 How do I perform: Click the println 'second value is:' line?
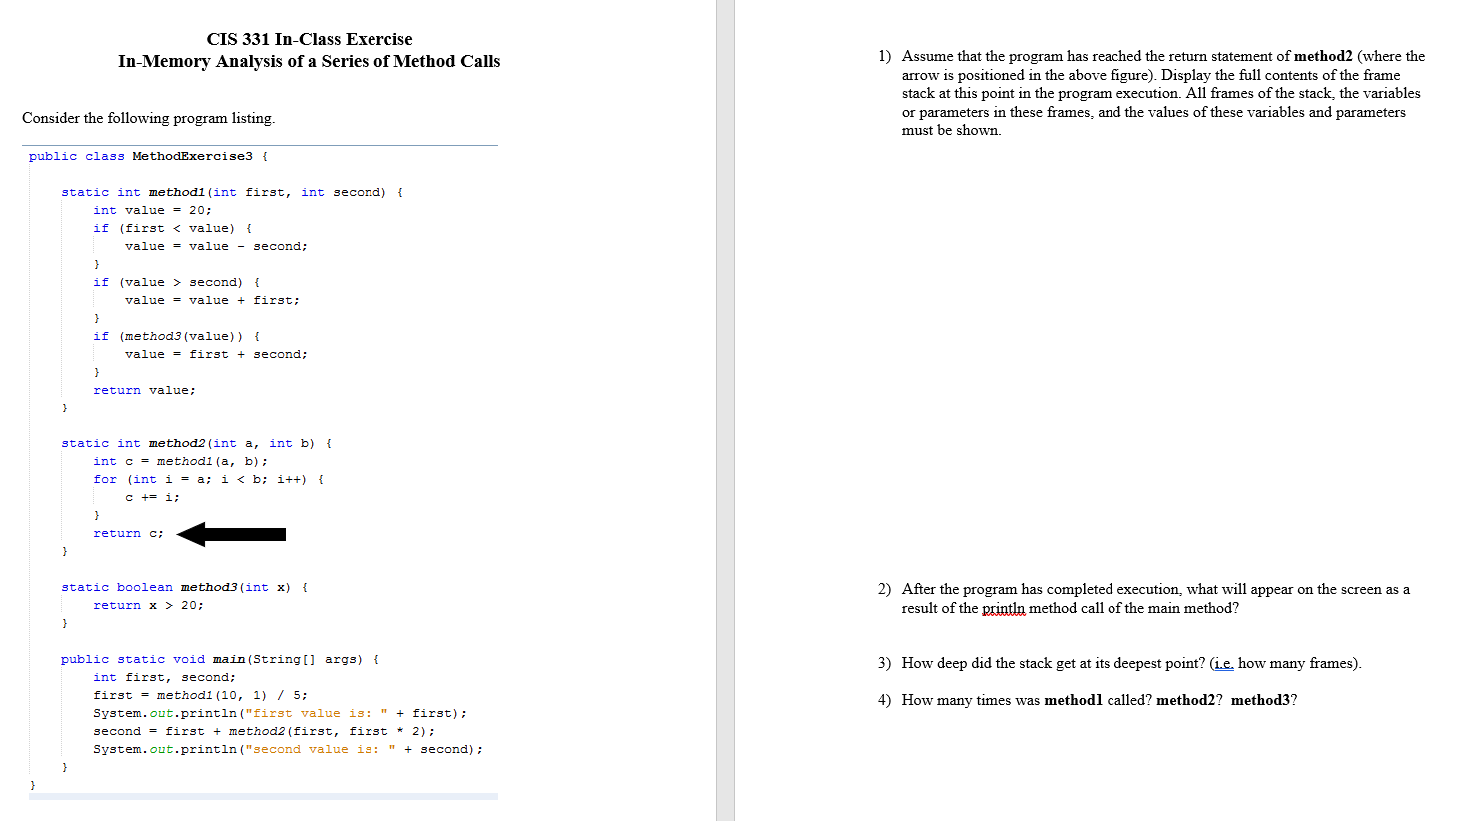[x=288, y=749]
